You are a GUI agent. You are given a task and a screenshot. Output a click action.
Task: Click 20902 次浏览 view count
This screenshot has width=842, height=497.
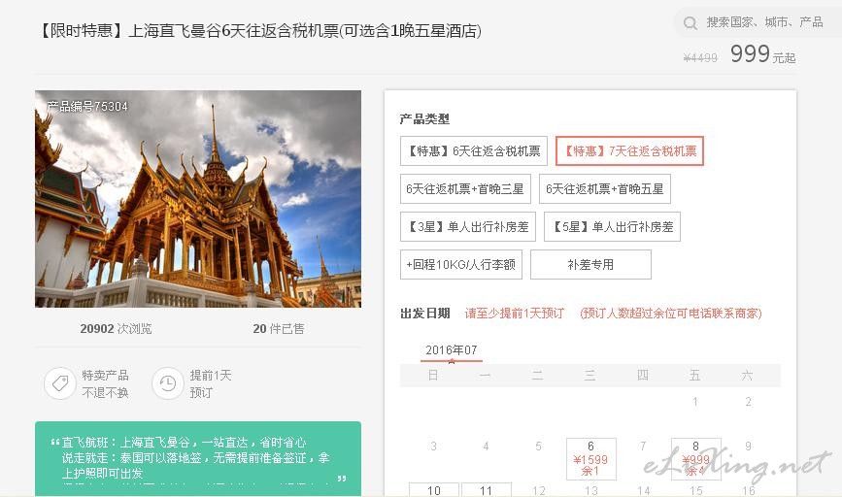116,328
